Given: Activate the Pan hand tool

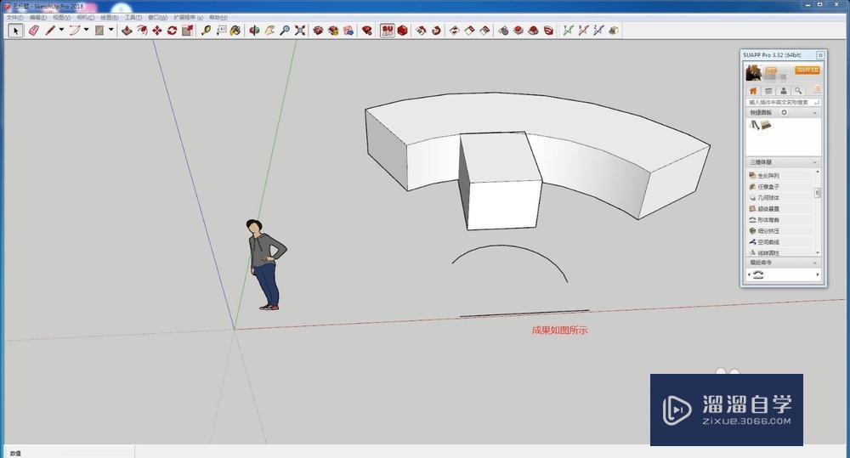Looking at the screenshot, I should pyautogui.click(x=269, y=31).
